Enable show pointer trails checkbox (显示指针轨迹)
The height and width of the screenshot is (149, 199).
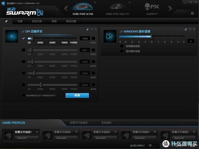pos(122,51)
